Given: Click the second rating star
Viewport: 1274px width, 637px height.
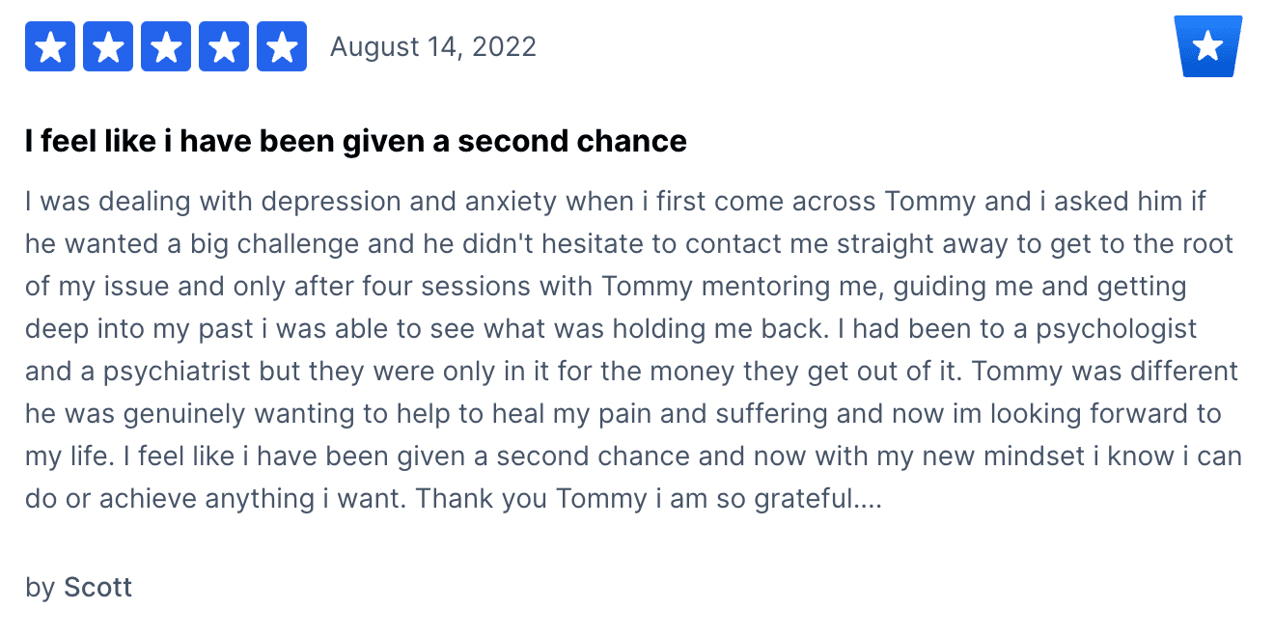Looking at the screenshot, I should point(108,46).
